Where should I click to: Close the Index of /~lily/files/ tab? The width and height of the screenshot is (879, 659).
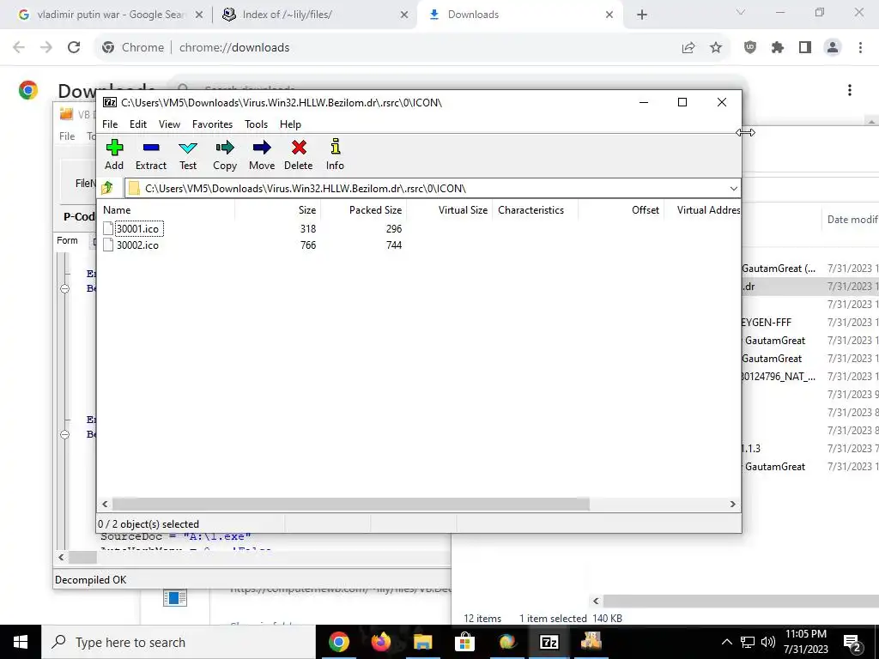[404, 15]
